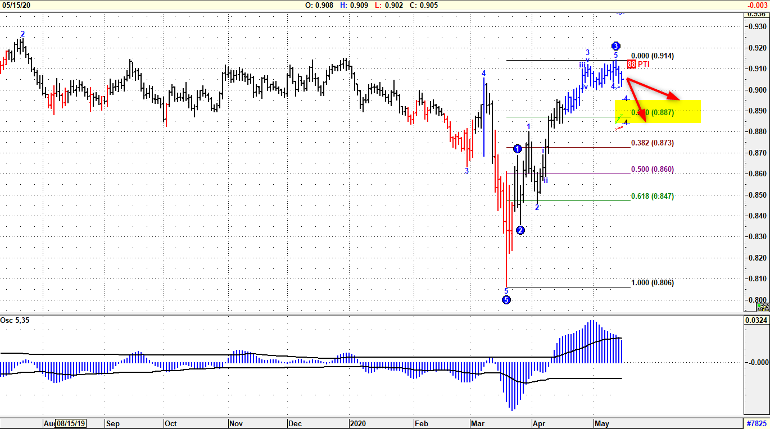Click the circled Wave 2 marker on the chart
The height and width of the screenshot is (429, 770).
point(520,230)
